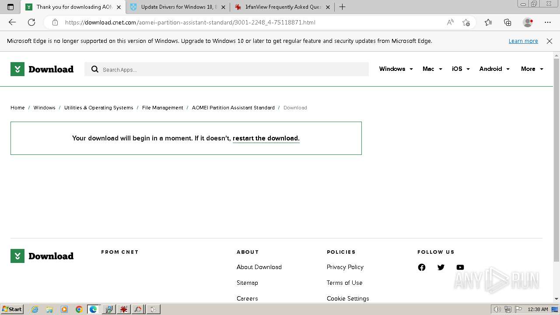Screen dimensions: 560x315
Task: Close the Update Drivers tab
Action: (223, 7)
